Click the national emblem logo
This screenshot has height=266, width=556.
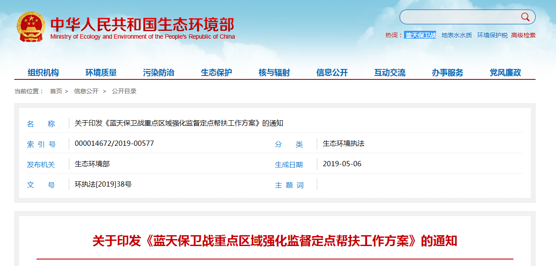tap(31, 27)
